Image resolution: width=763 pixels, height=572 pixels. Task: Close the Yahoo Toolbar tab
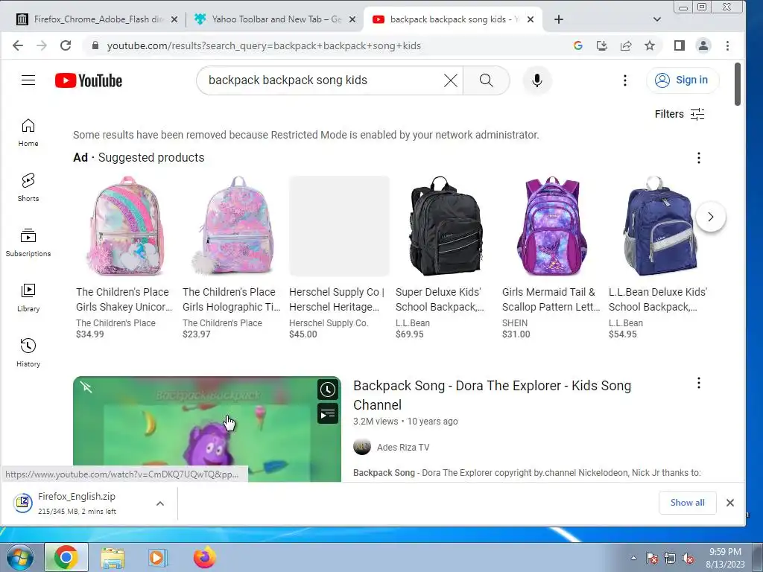352,19
